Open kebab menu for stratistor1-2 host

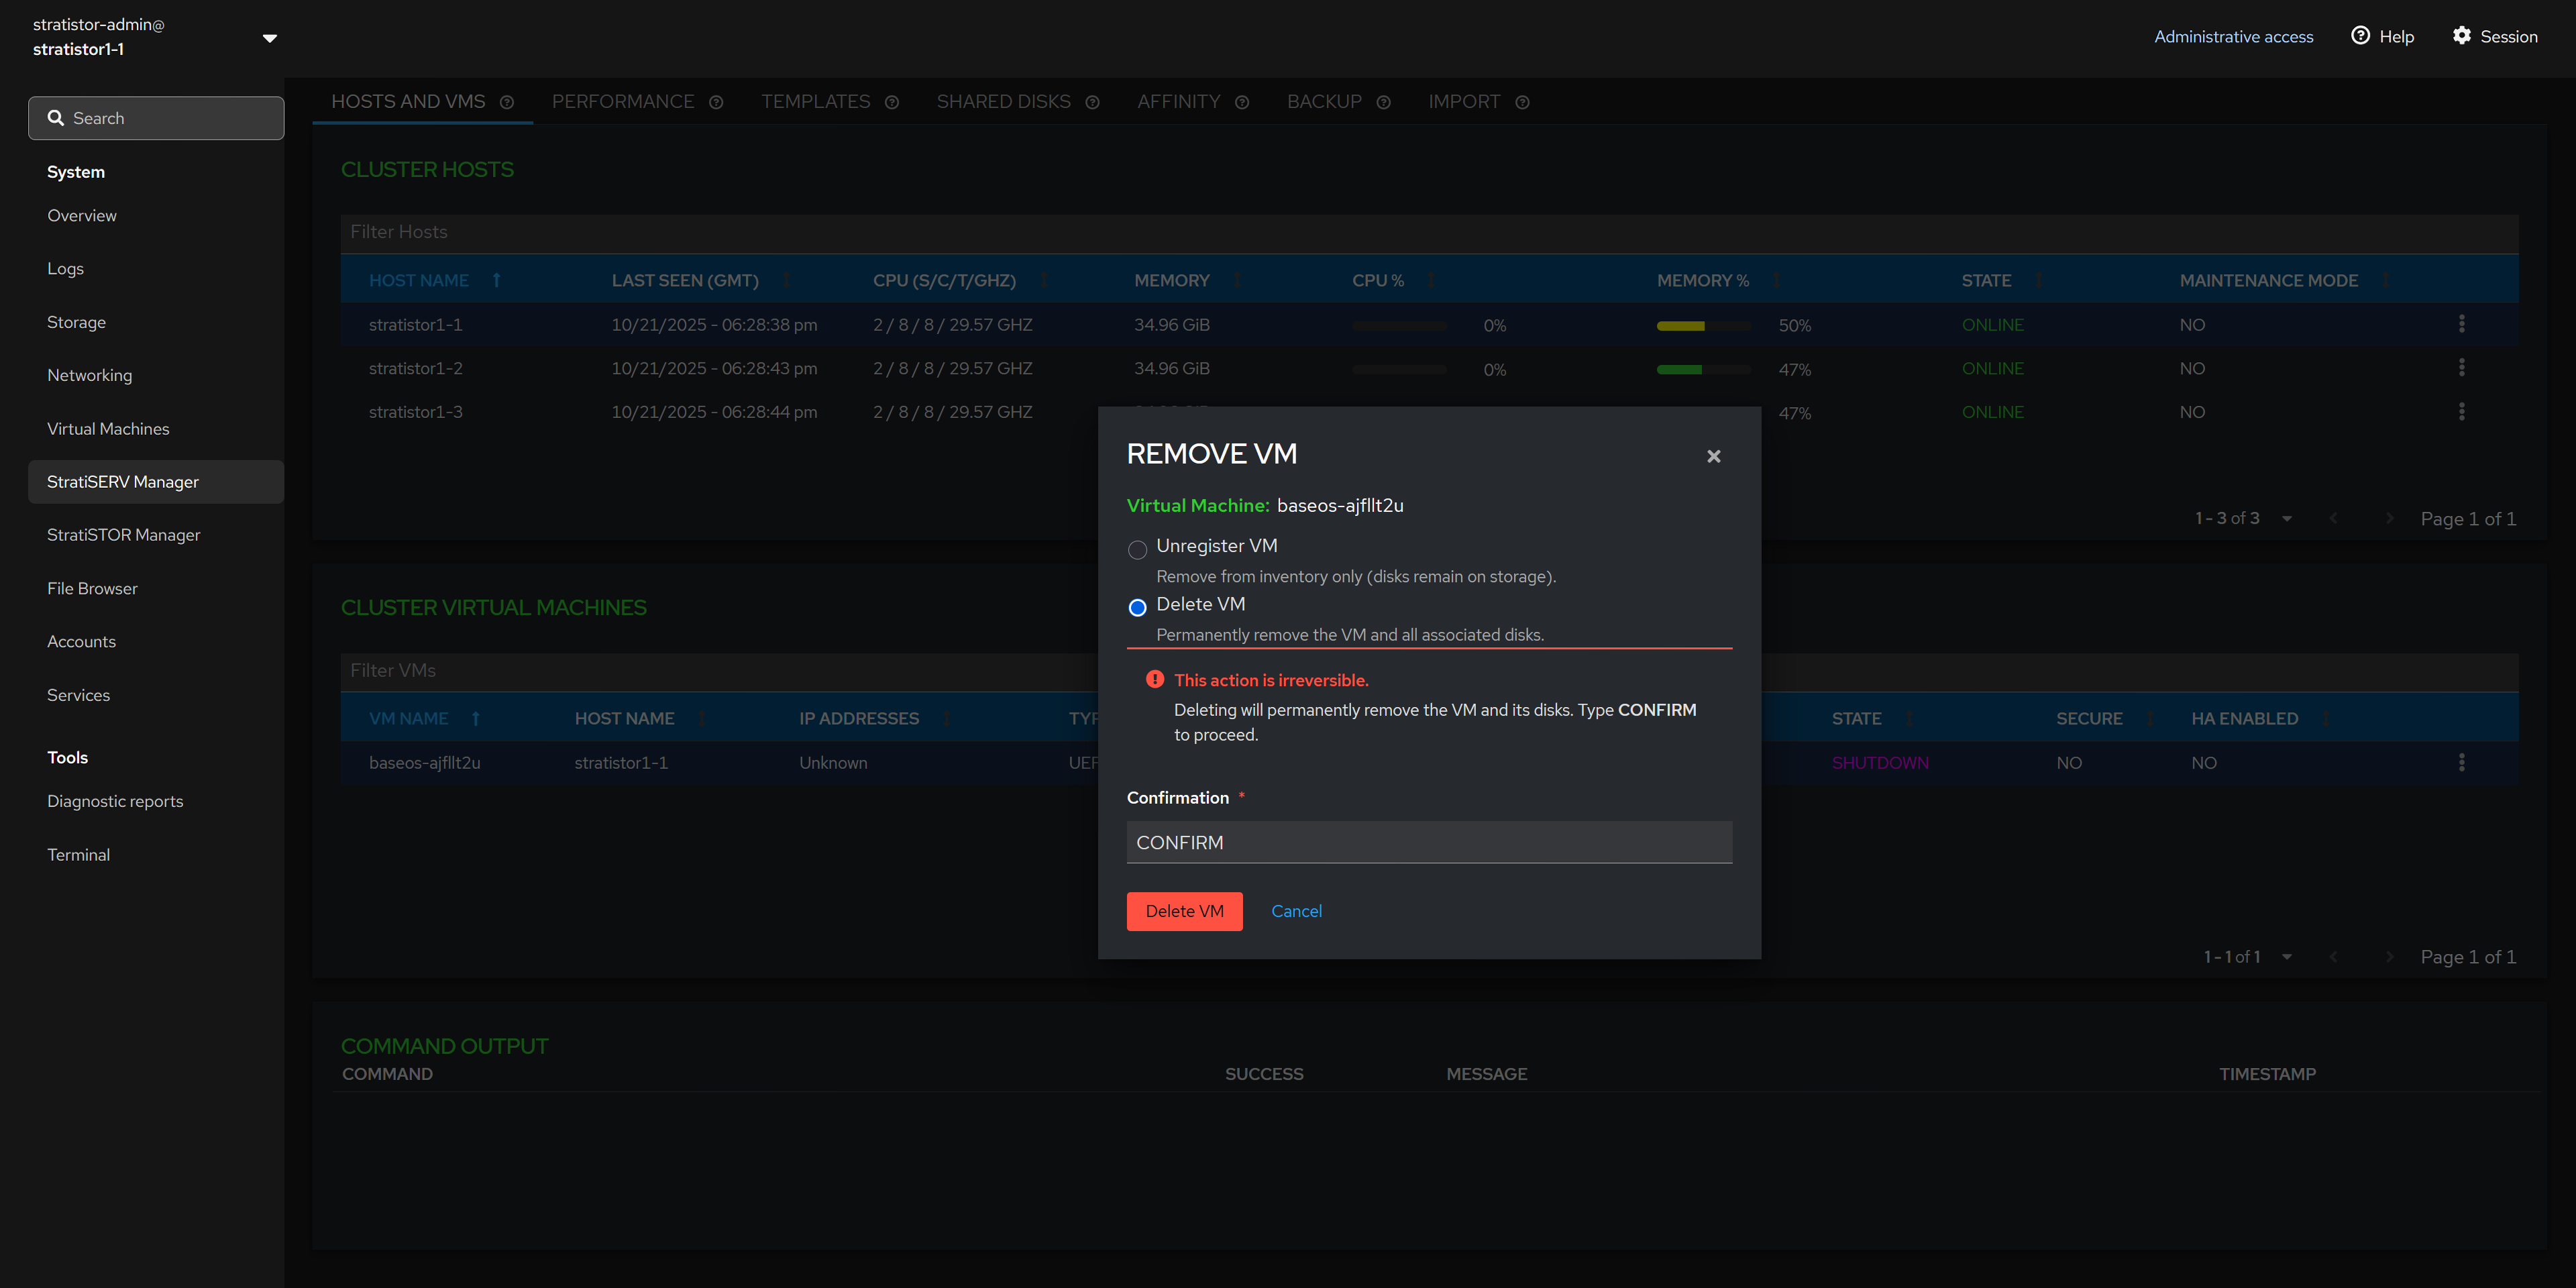[2461, 368]
